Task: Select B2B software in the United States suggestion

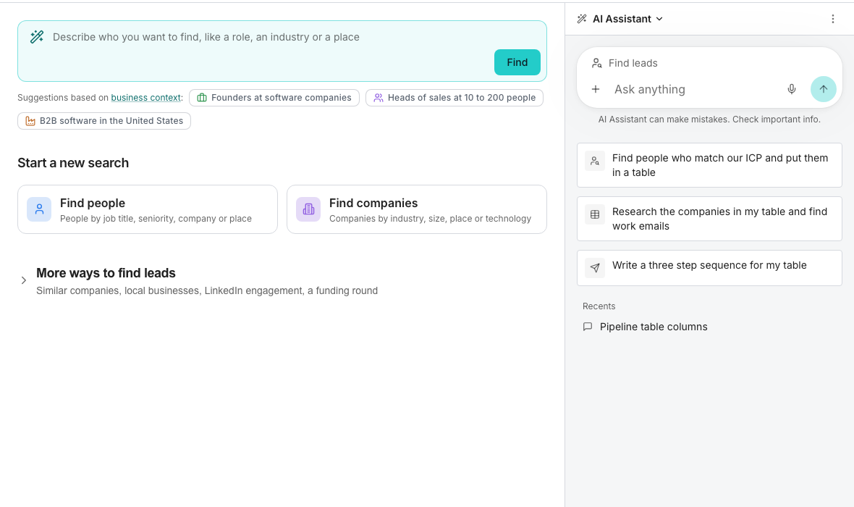Action: pos(104,121)
